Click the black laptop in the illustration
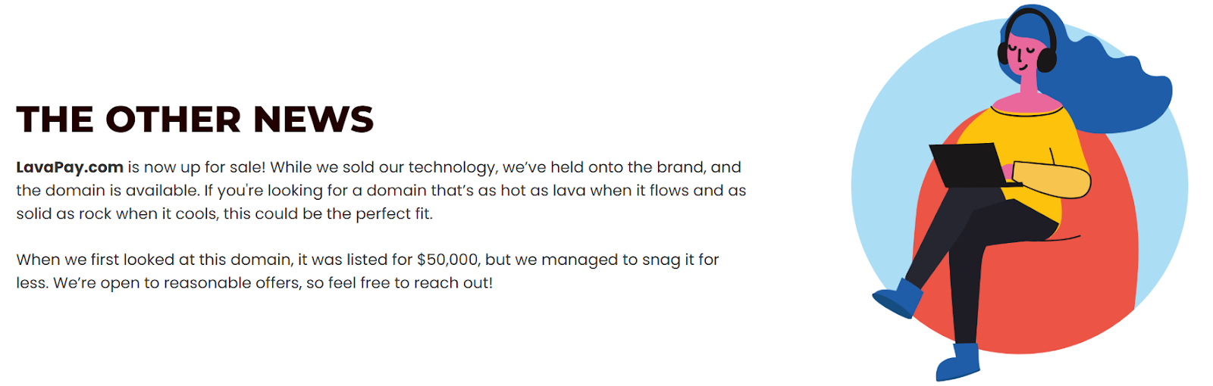Image resolution: width=1213 pixels, height=386 pixels. click(967, 165)
